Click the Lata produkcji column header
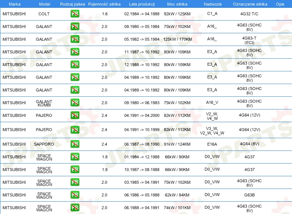 [x=142, y=4]
